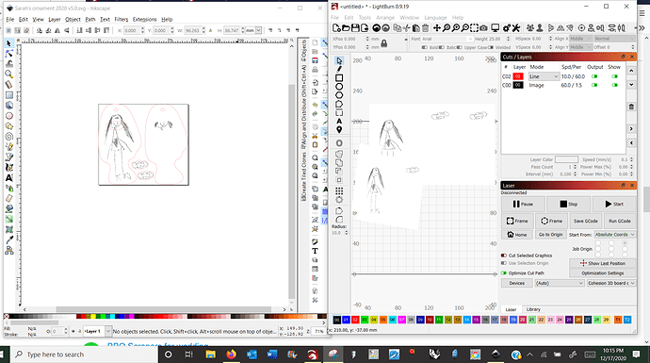The height and width of the screenshot is (363, 650).
Task: Choose LightBurn Rectangle tool
Action: [x=339, y=78]
